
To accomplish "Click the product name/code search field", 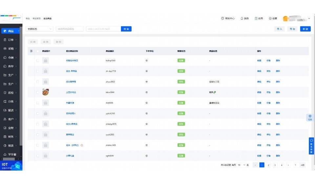I will point(103,29).
